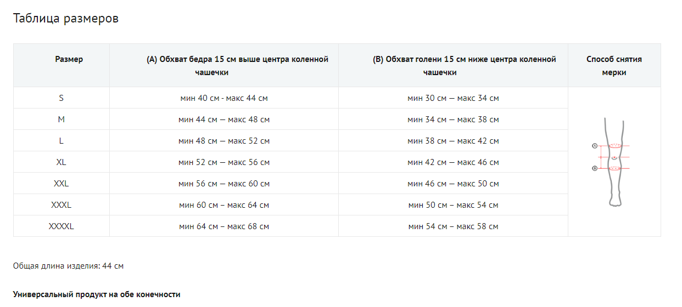
Task: Click the knee measurement diagram image
Action: click(614, 162)
